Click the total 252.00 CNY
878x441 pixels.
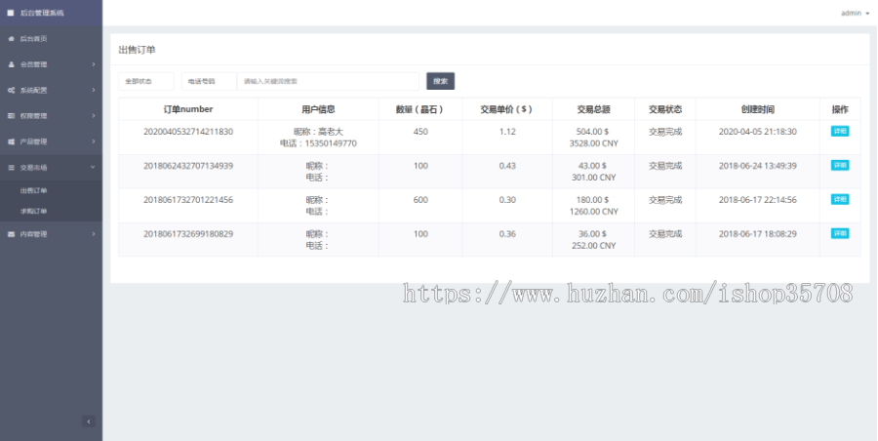pyautogui.click(x=593, y=246)
